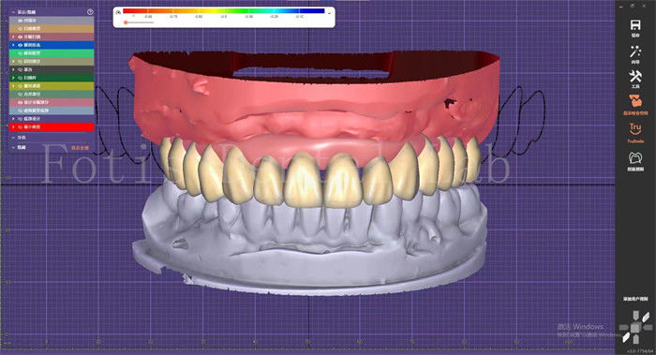Expand the yellow layer row arrow
The image size is (656, 355).
click(13, 86)
